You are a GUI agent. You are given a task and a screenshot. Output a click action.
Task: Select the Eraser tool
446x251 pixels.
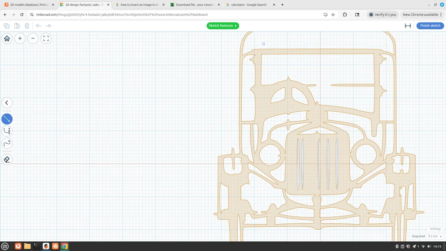(7, 159)
